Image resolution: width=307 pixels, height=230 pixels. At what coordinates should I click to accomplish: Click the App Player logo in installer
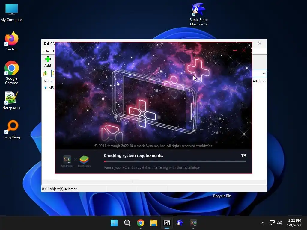(x=67, y=161)
